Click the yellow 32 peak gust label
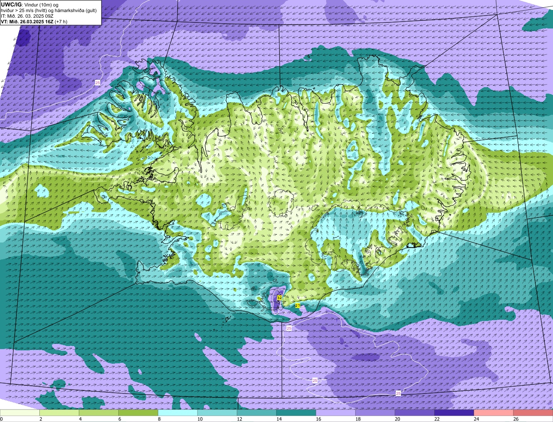This screenshot has width=553, height=422. coord(280,298)
